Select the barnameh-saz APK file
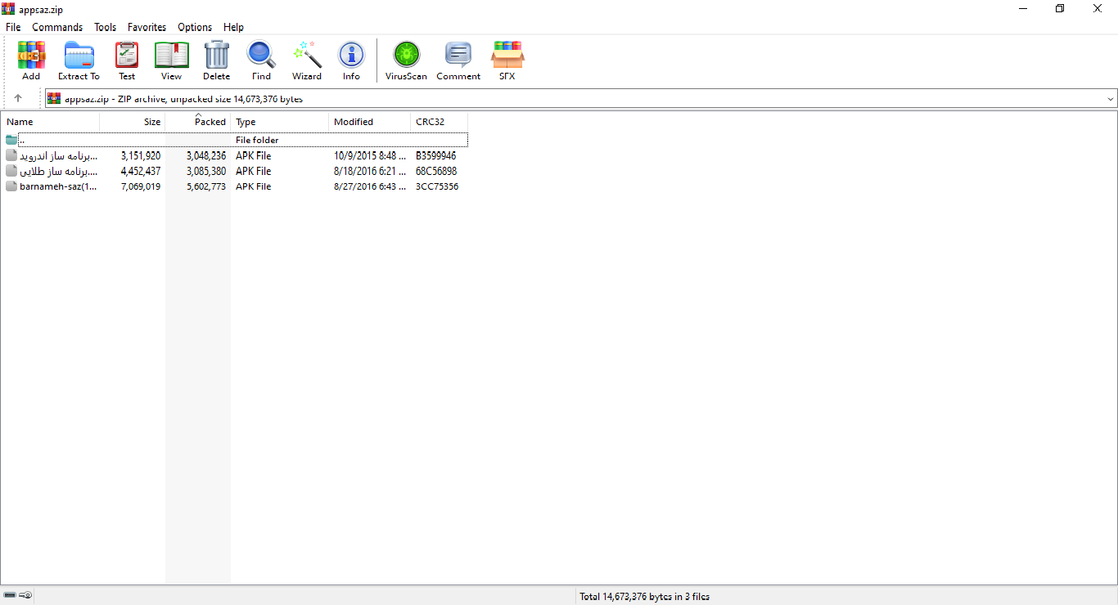1118x605 pixels. coord(57,186)
